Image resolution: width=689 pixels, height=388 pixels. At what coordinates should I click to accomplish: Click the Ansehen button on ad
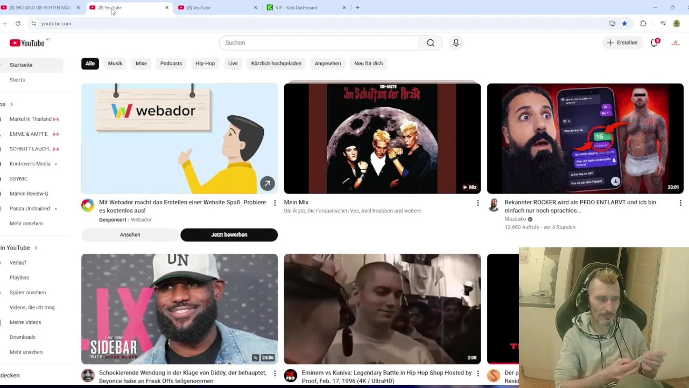pos(130,235)
